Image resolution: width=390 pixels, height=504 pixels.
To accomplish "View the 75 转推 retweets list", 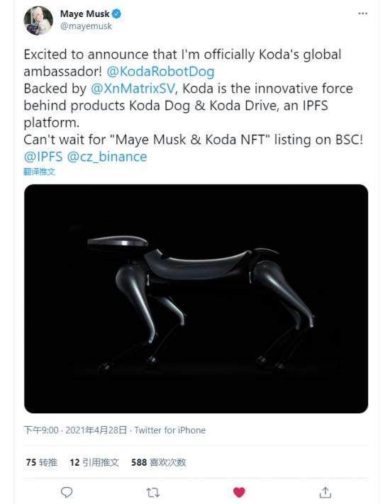I will [x=41, y=462].
